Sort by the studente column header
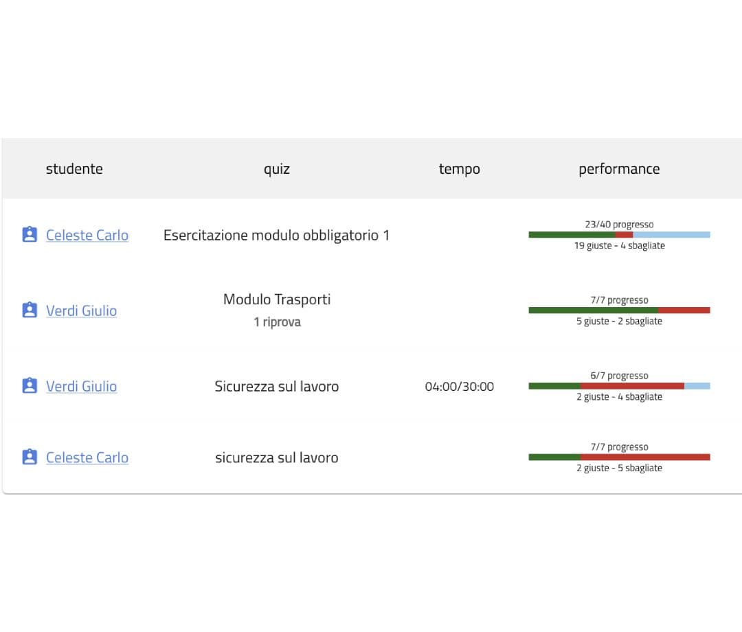This screenshot has height=632, width=742. coord(74,169)
